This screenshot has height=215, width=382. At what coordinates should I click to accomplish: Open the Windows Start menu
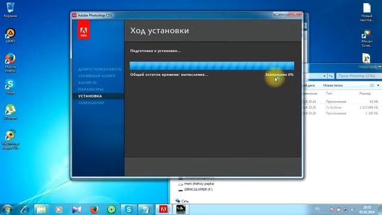7,210
